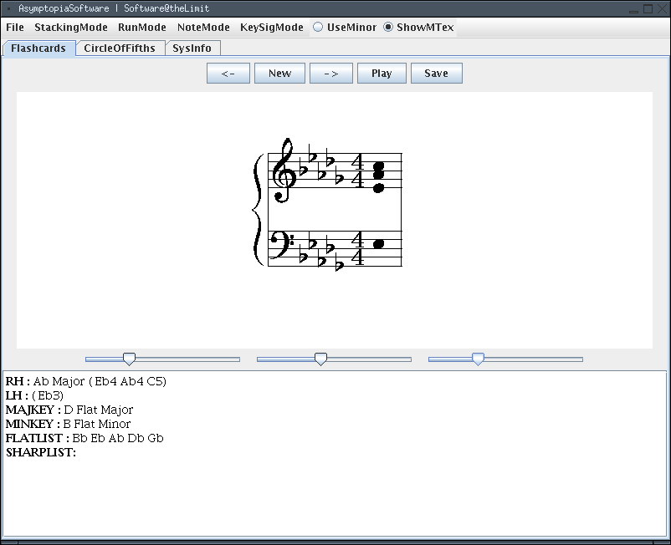Image resolution: width=671 pixels, height=545 pixels.
Task: Adjust the leftmost slider
Action: [130, 359]
